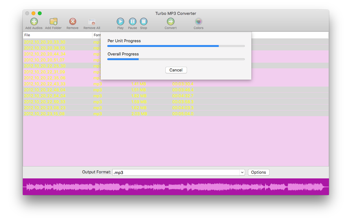The height and width of the screenshot is (220, 352).
Task: Click the audio waveform preview
Action: click(176, 187)
